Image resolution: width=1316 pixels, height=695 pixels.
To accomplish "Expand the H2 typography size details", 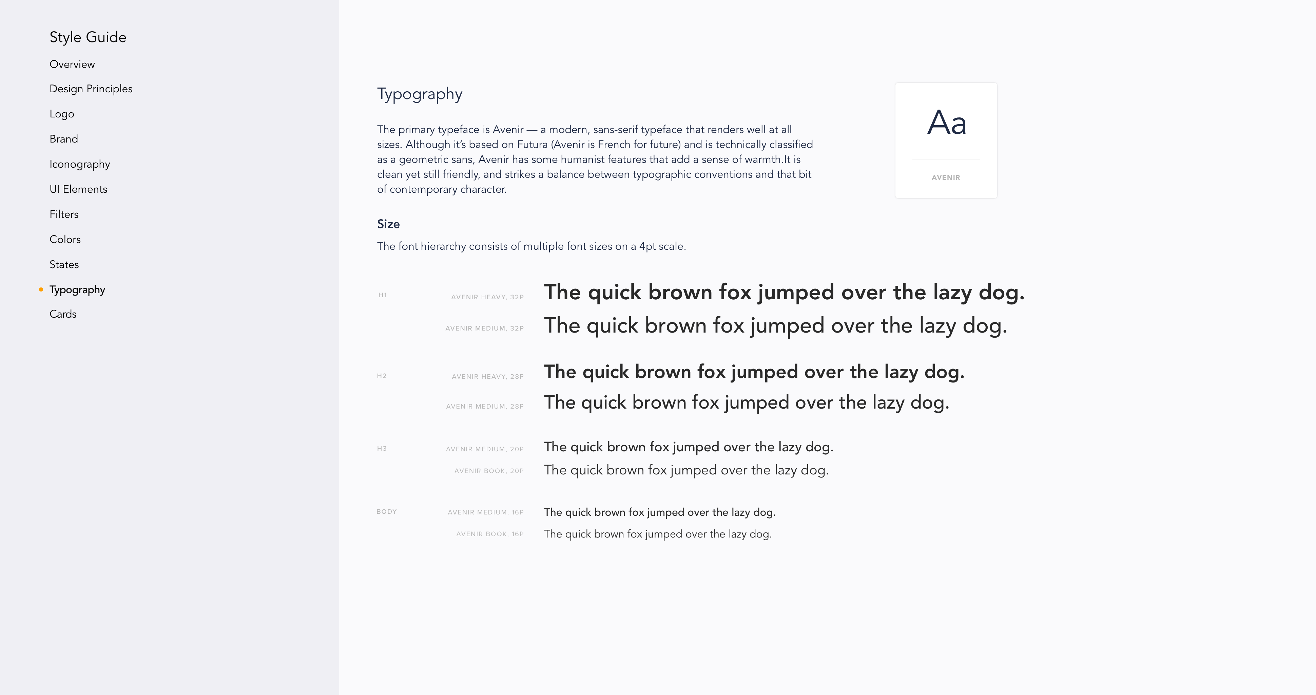I will [x=380, y=375].
